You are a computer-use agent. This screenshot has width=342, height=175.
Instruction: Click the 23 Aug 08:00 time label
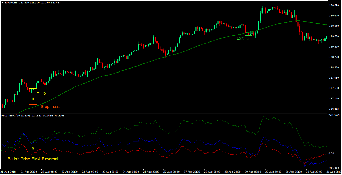[91, 172]
